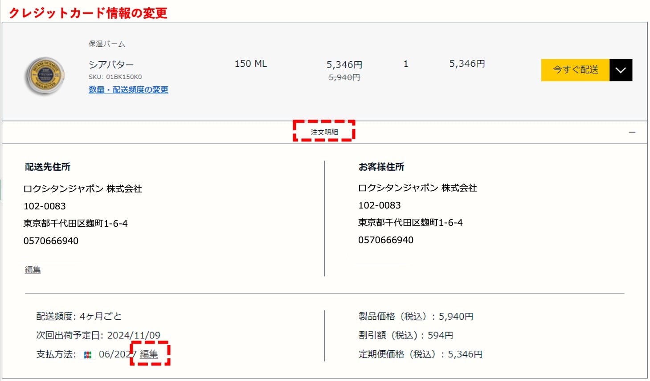
Task: Select 東京都千代田区麹町1-6-4 under お客様住所
Action: 410,222
